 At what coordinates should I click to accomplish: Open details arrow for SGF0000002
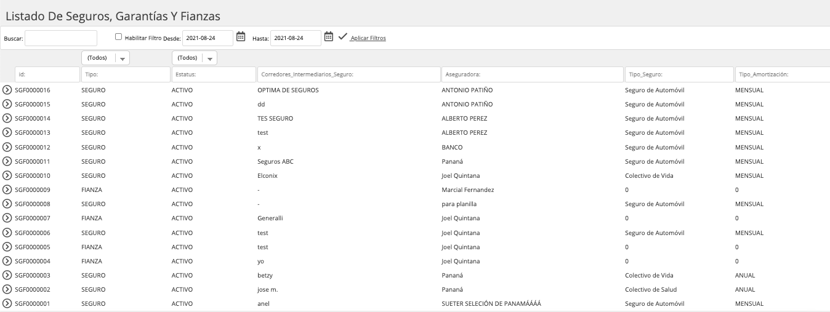tap(7, 289)
